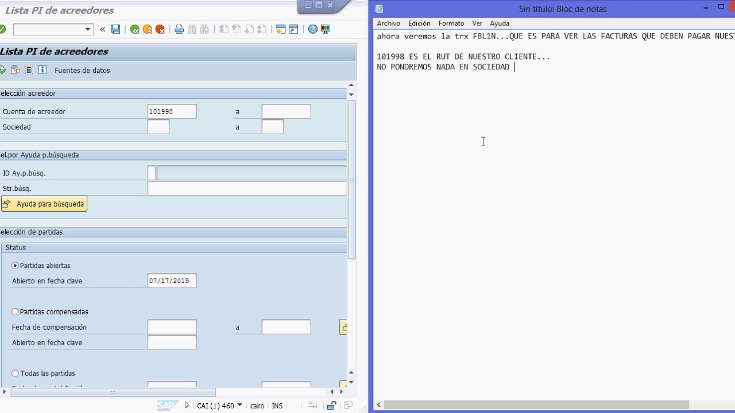Click the Previous Page icon

click(x=237, y=29)
